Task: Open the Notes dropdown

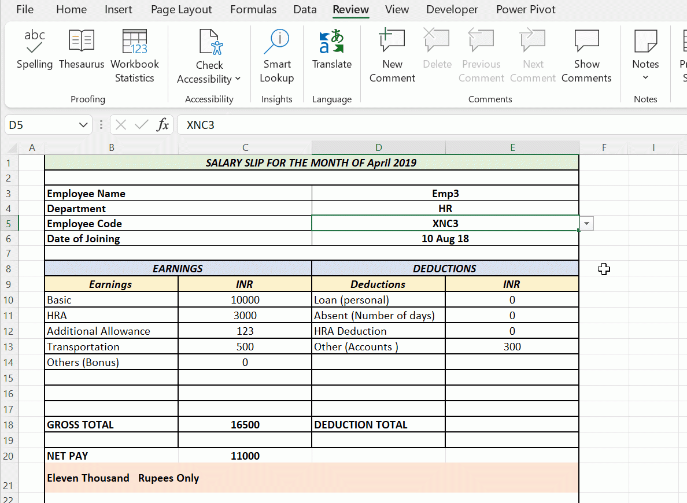Action: pos(645,77)
